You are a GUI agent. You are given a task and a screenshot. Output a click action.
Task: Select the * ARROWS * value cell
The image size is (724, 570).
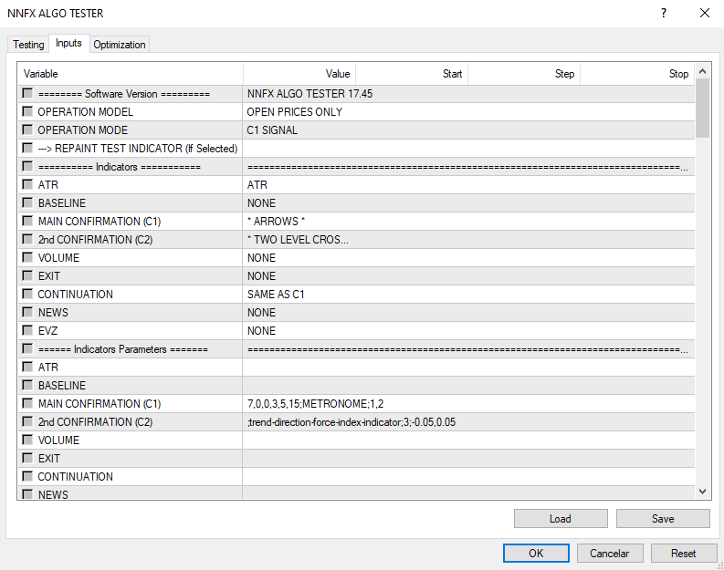pyautogui.click(x=468, y=222)
